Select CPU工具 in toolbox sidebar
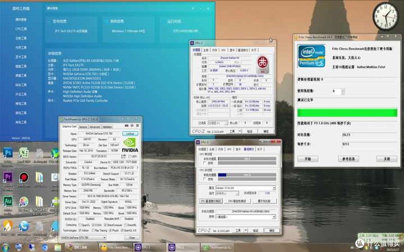404x252 pixels. pos(21,29)
